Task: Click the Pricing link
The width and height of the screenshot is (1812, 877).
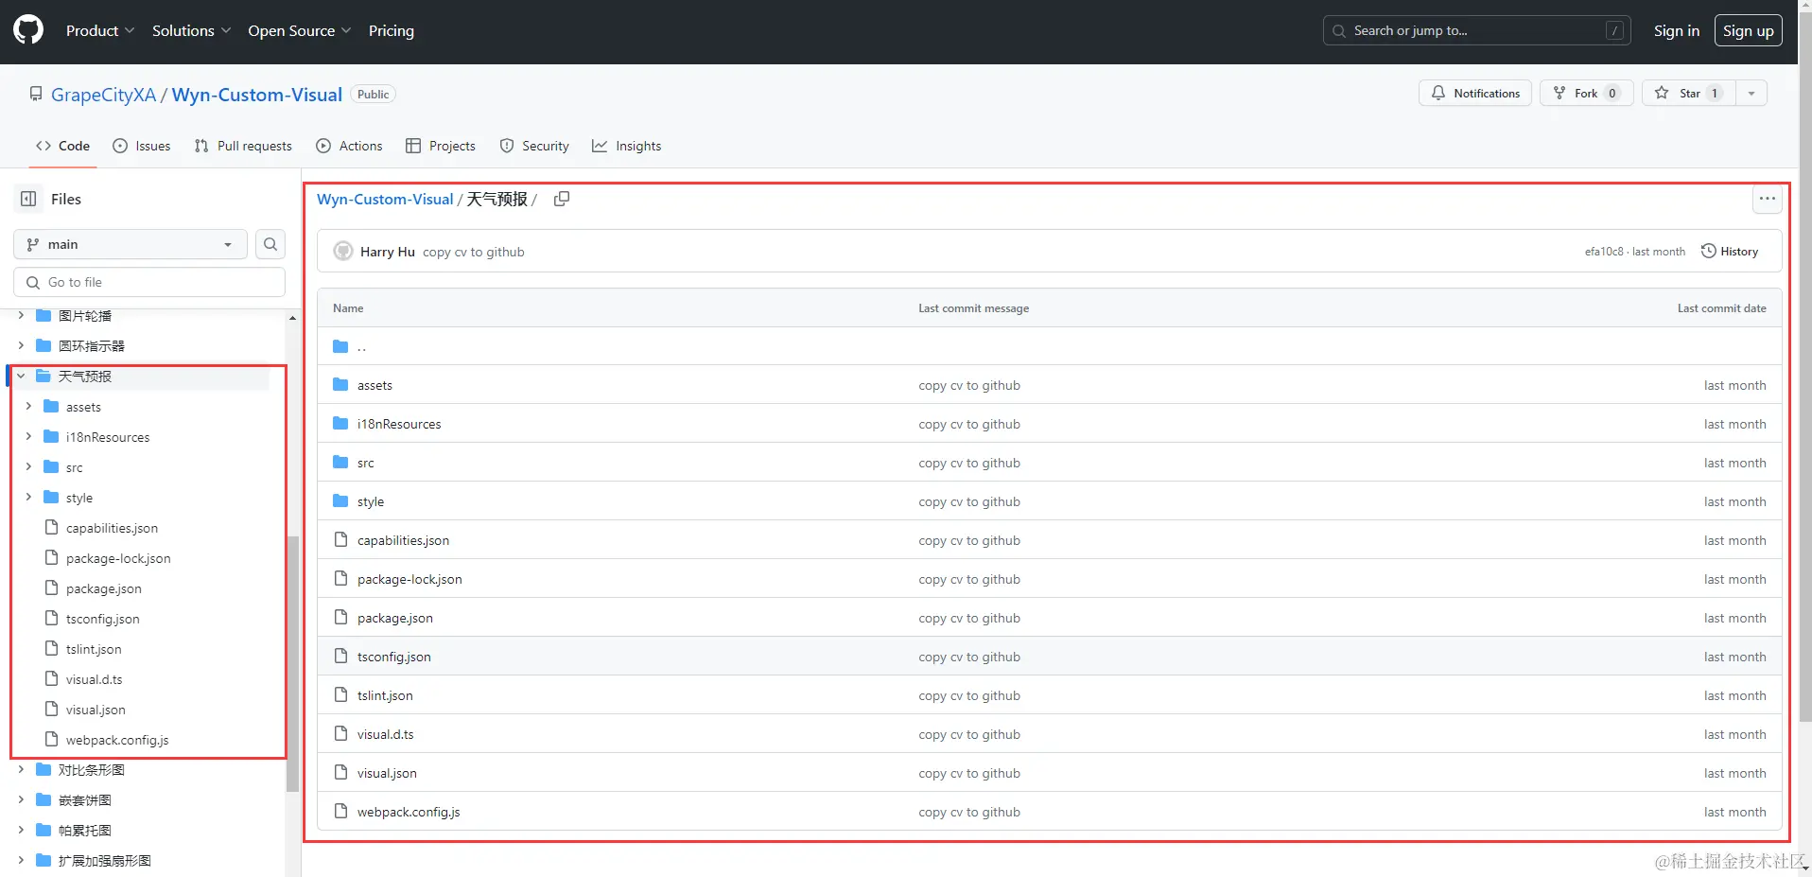Action: pos(392,30)
